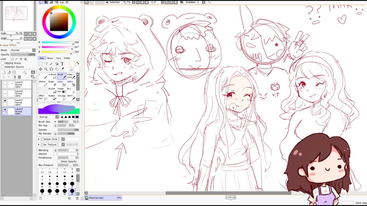Switch to the Ver.1 tool tab
The height and width of the screenshot is (206, 367).
point(58,58)
